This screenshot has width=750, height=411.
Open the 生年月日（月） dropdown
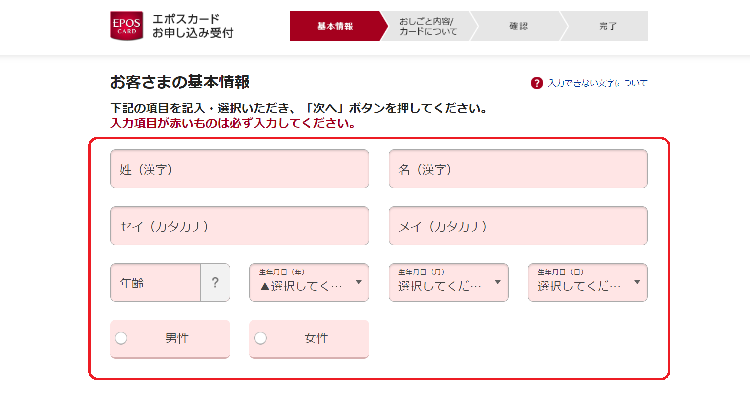tap(449, 282)
